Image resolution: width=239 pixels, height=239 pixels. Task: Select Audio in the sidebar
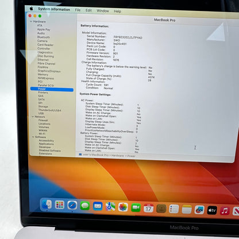[41, 33]
